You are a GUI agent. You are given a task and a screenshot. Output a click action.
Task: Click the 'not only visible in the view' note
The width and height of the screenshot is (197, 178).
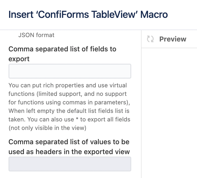[x=47, y=128]
